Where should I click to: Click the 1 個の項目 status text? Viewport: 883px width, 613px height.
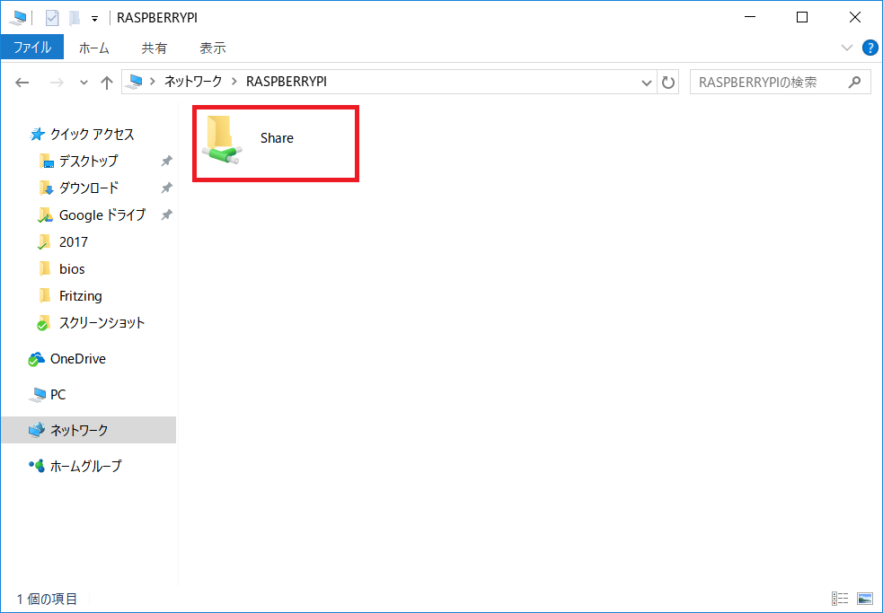[47, 599]
